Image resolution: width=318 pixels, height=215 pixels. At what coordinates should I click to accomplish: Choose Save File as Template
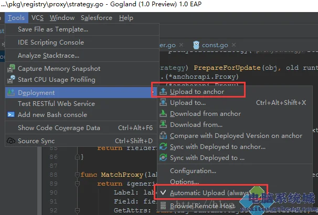(82, 29)
